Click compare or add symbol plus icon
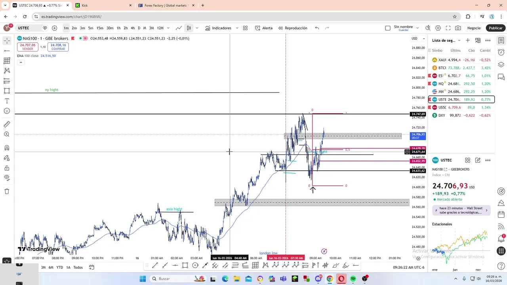The height and width of the screenshot is (285, 507). pos(54,28)
